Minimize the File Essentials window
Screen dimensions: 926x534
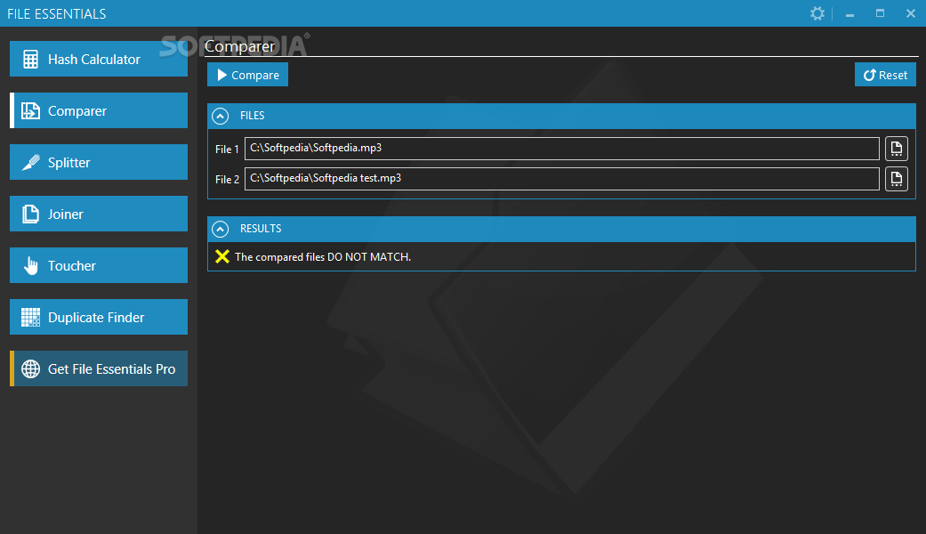coord(850,13)
